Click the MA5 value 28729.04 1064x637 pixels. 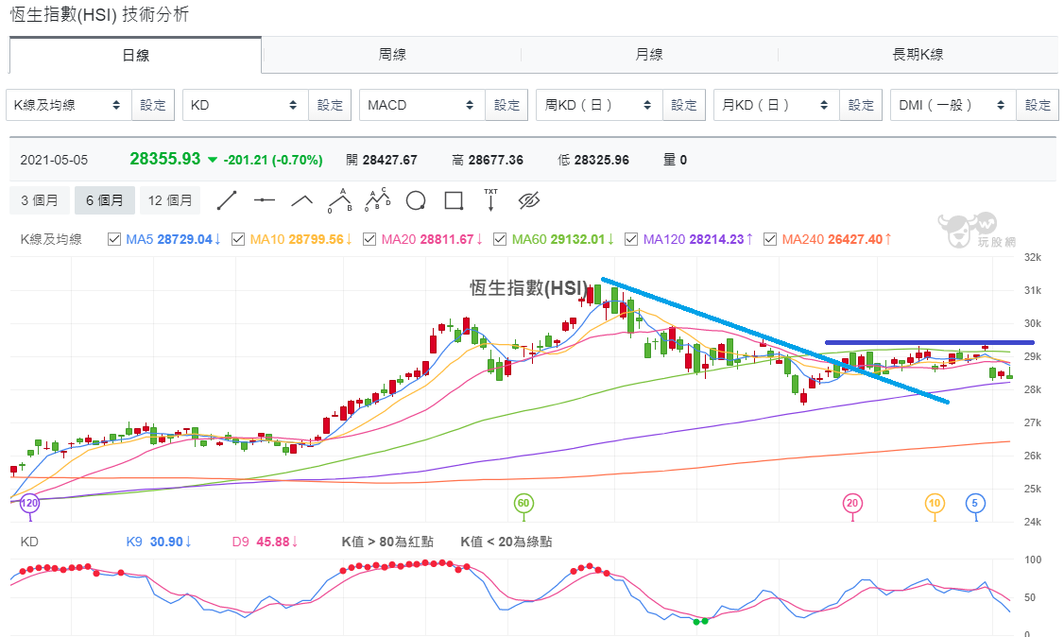pyautogui.click(x=184, y=239)
